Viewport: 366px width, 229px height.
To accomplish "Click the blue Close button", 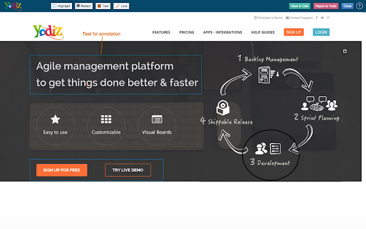I will tap(347, 6).
